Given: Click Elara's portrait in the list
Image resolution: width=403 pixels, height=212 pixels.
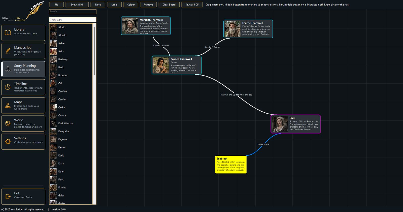Looking at the screenshot, I should point(53,164).
